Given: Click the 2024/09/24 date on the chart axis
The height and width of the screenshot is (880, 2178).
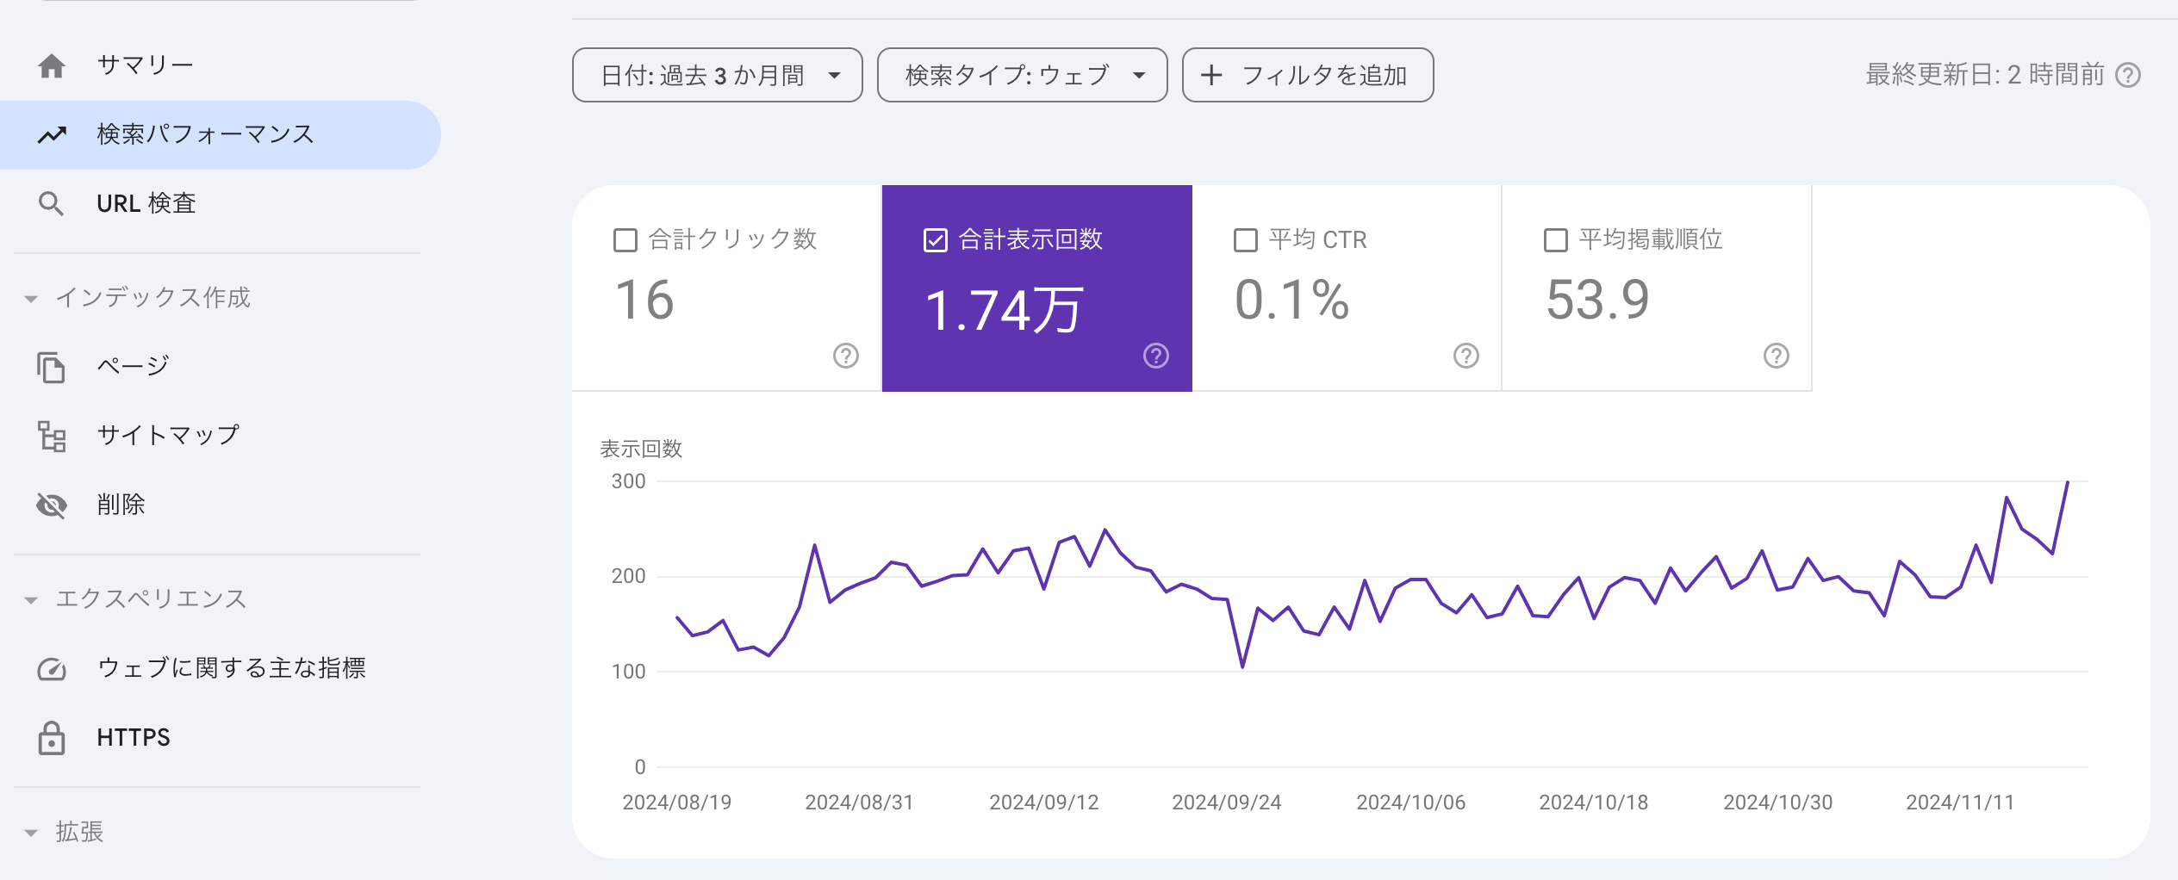Looking at the screenshot, I should click(1226, 803).
